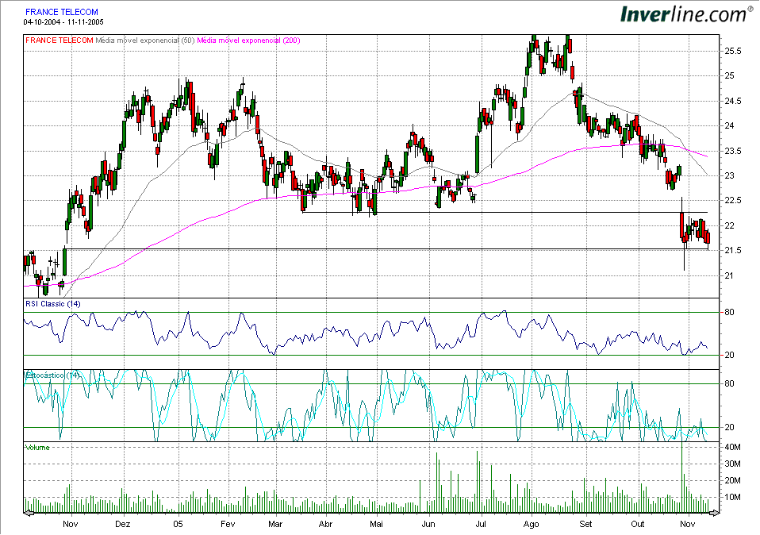Viewport: 760px width, 535px height.
Task: Click the 40M volume scale label
Action: point(732,448)
